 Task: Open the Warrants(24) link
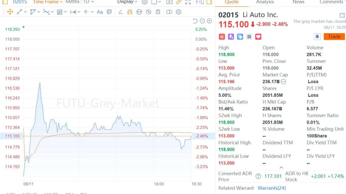(x=272, y=188)
